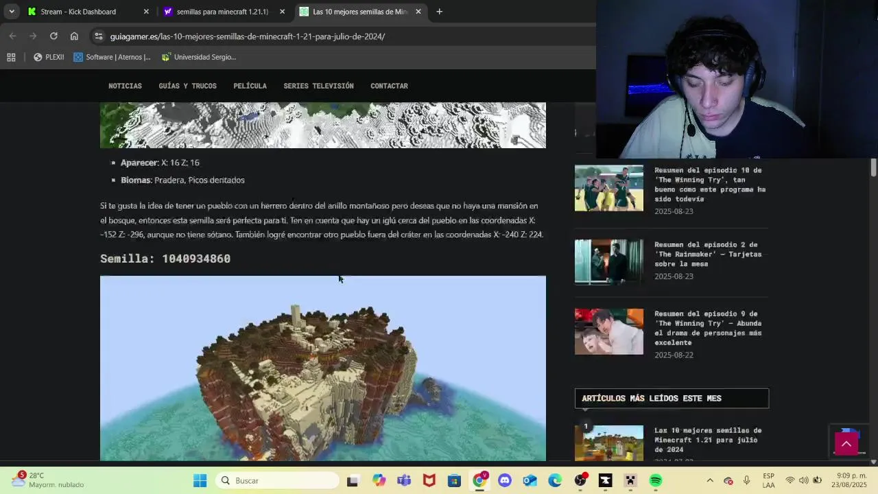The image size is (878, 494).
Task: Show hidden system tray icons
Action: click(710, 480)
